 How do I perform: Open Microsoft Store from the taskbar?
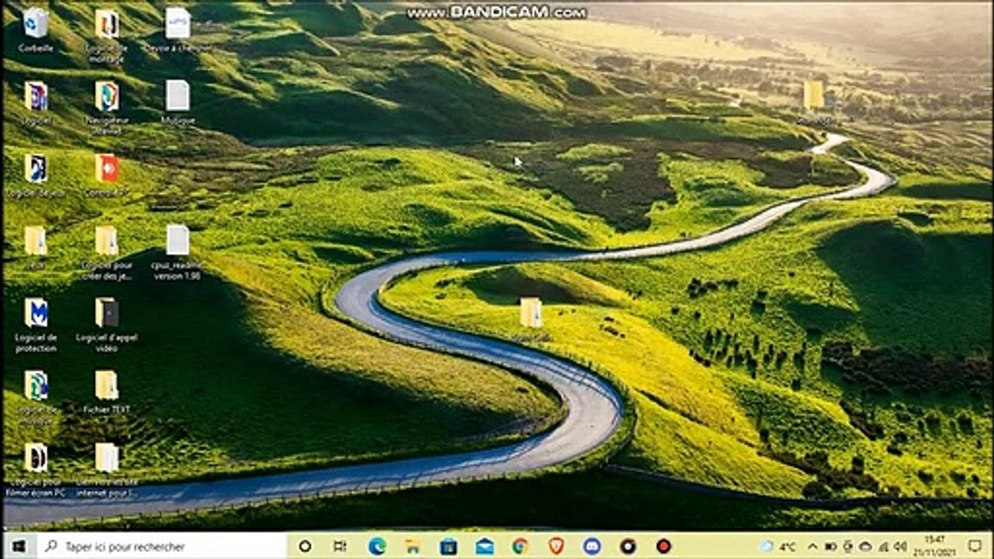click(449, 547)
